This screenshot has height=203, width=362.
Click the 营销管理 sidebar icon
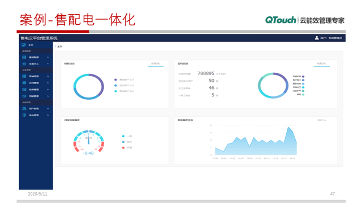(x=24, y=76)
